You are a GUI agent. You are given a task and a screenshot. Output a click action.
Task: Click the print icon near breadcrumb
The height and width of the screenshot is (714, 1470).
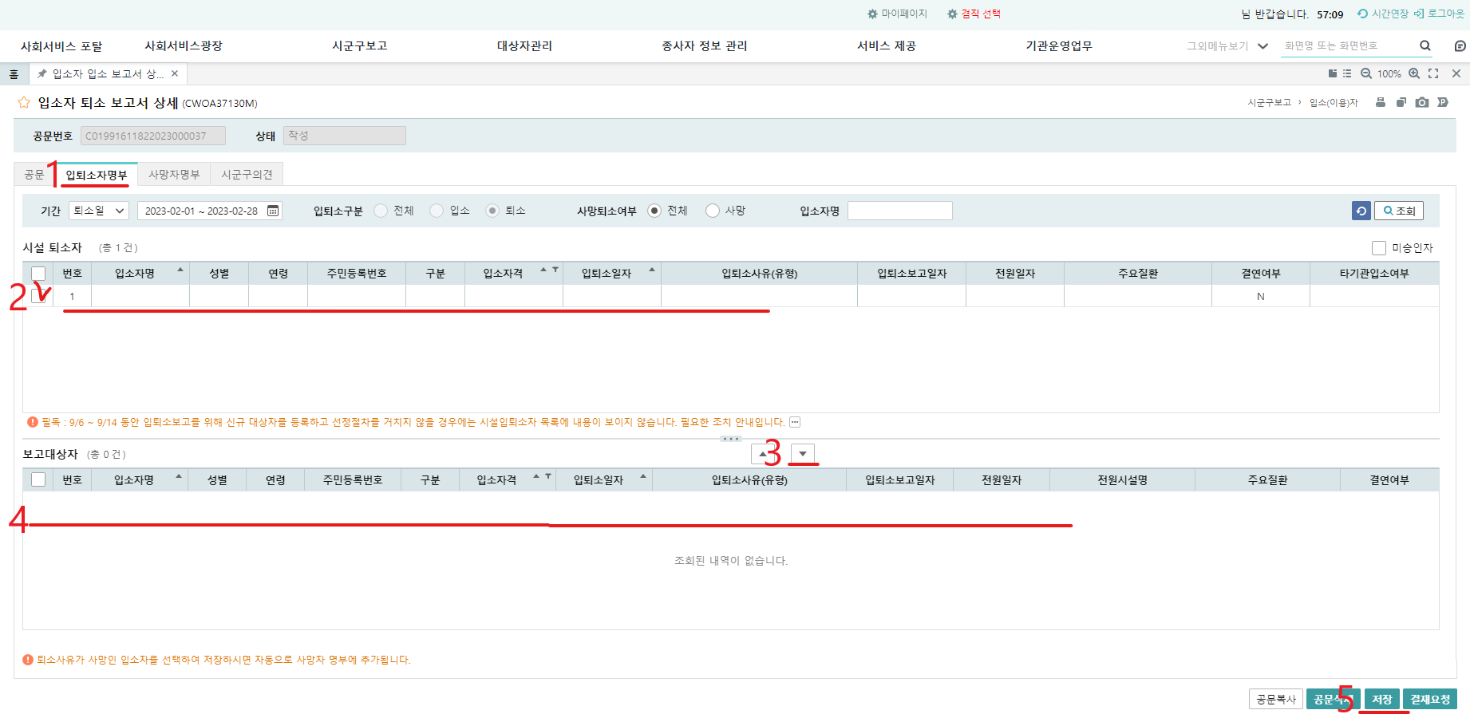(1381, 102)
